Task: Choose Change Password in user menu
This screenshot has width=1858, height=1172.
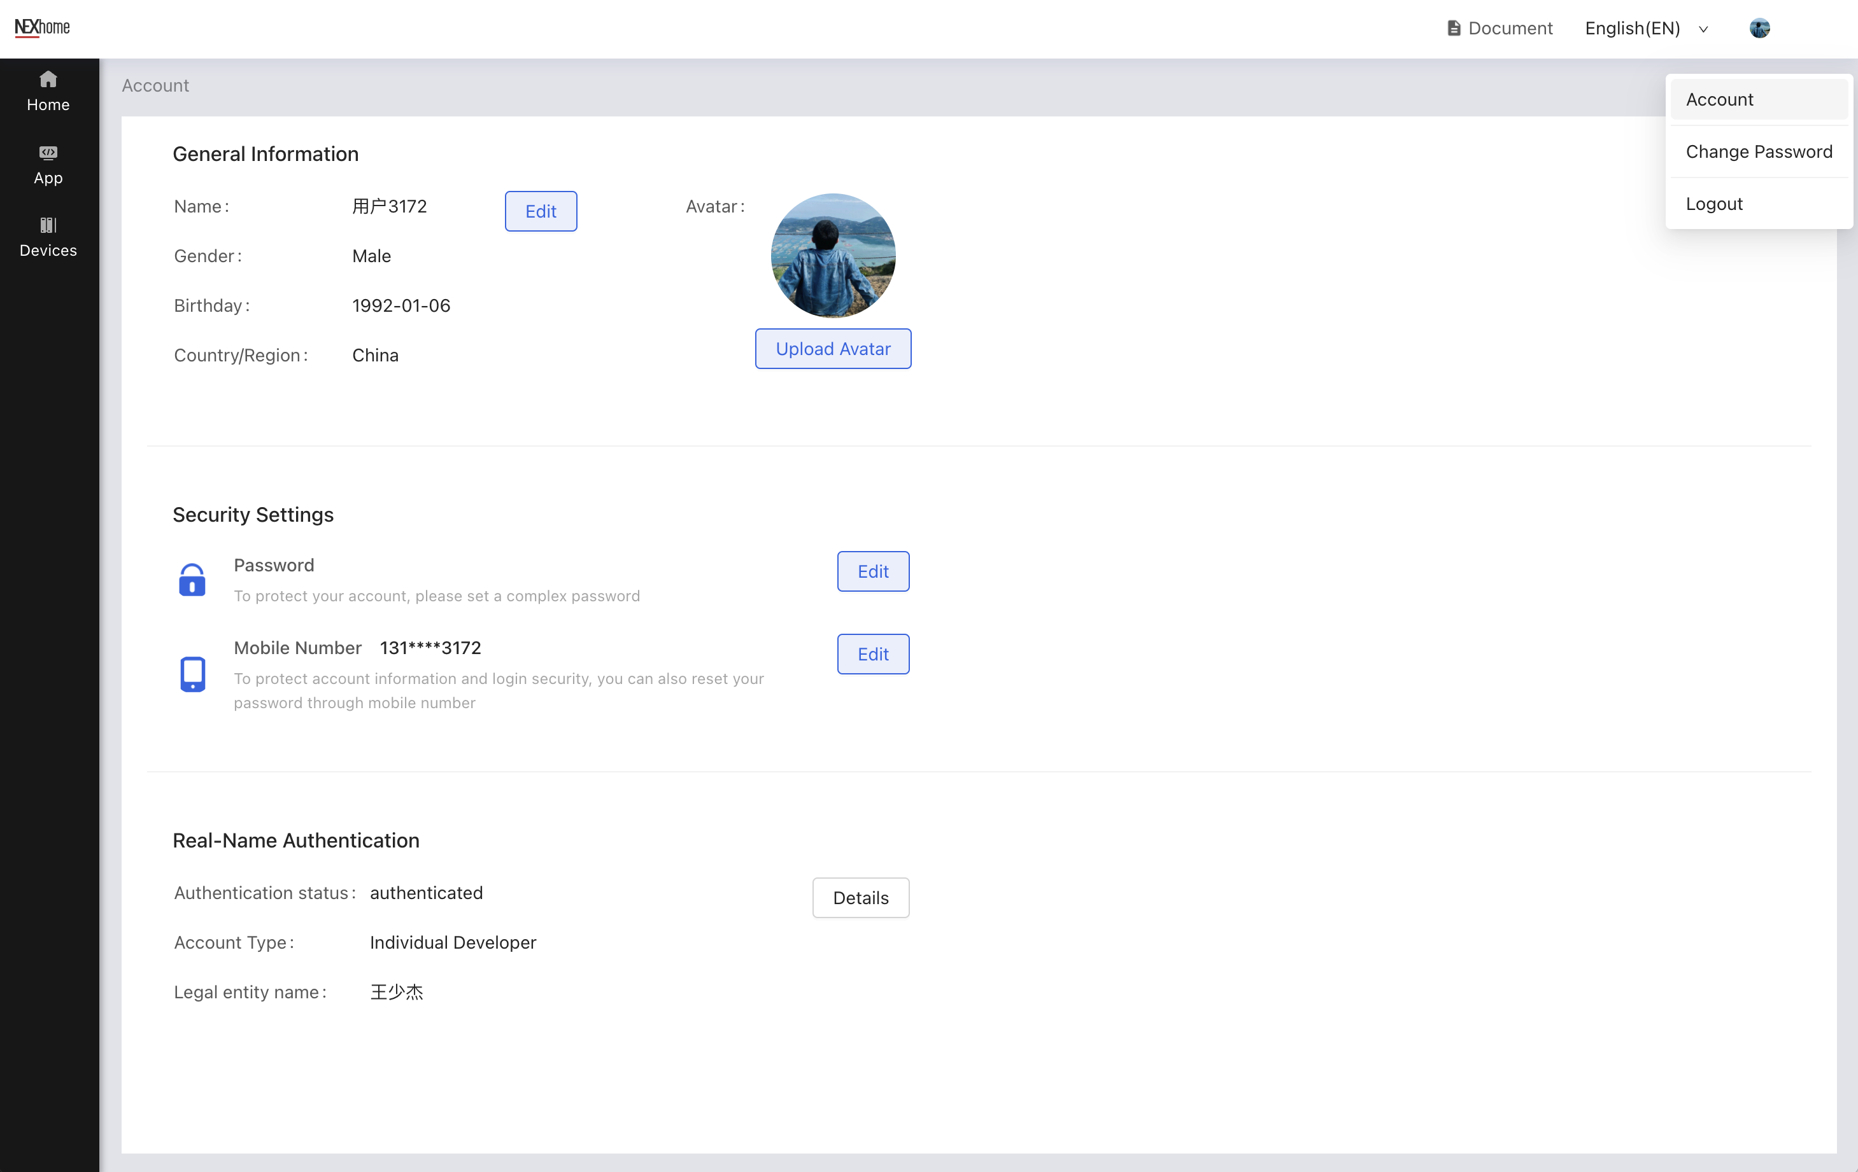Action: (x=1759, y=152)
